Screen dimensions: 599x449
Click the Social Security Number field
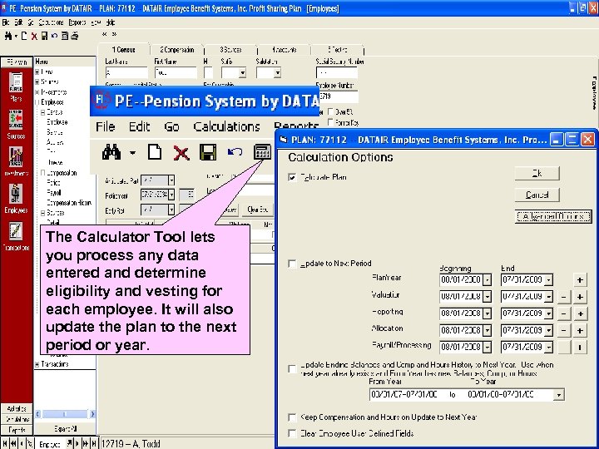click(337, 72)
